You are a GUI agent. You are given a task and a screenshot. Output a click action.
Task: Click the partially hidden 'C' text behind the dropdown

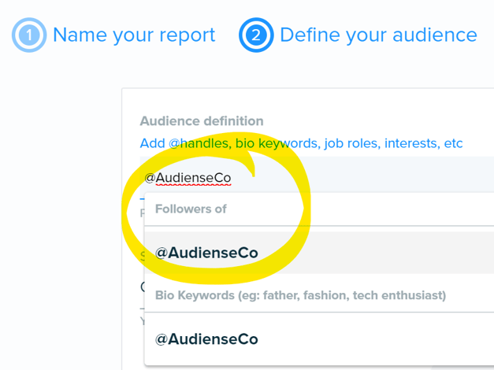[143, 287]
